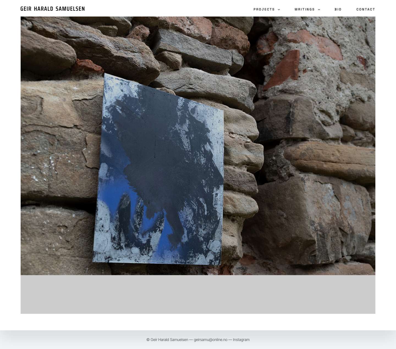This screenshot has height=349, width=396.
Task: Click the copyright Geir Harald Samuelsen text
Action: click(x=167, y=340)
